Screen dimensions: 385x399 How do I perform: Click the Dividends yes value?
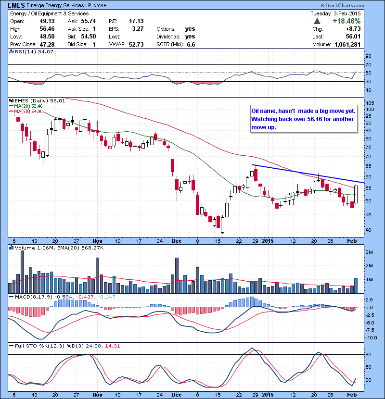click(x=190, y=37)
